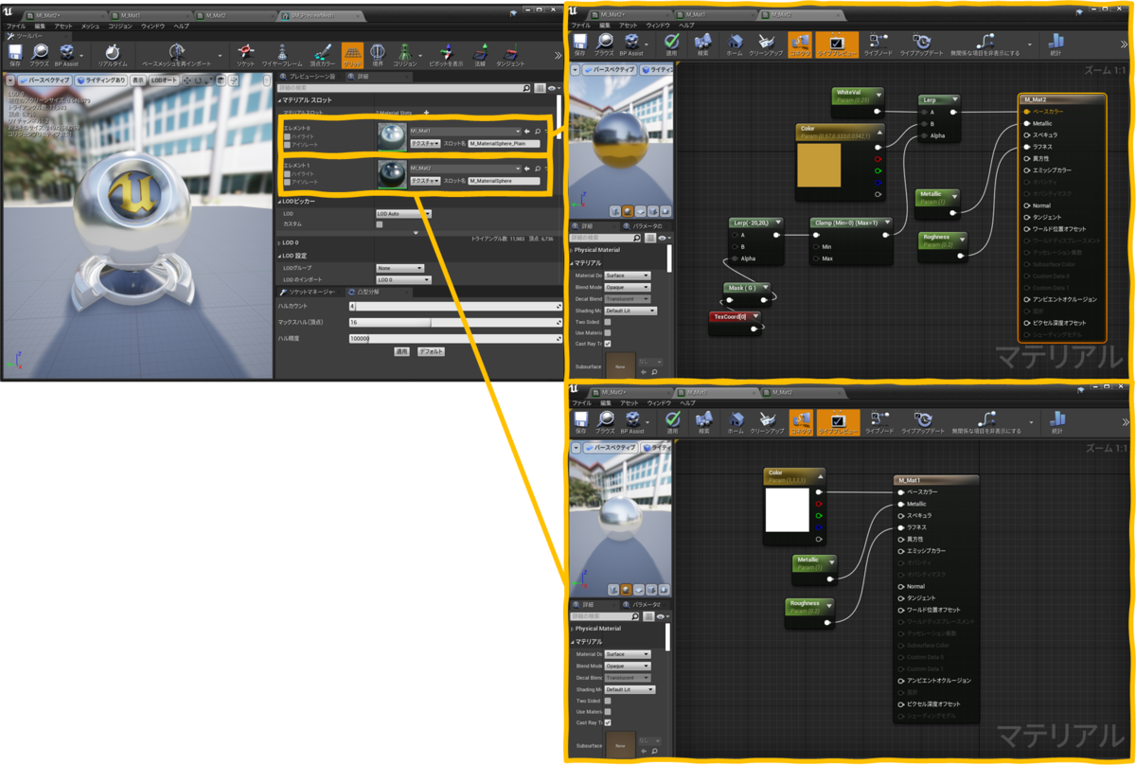Click Browse (ブラウズ) in the static mesh editor
Viewport: 1136px width, 765px height.
(x=39, y=55)
